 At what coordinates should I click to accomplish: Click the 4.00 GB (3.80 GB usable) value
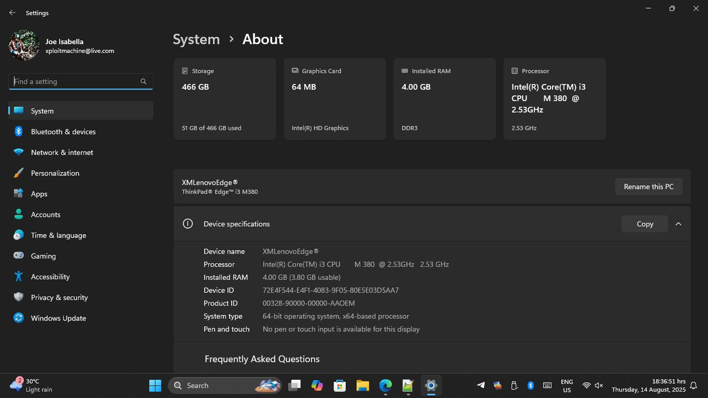pyautogui.click(x=301, y=277)
